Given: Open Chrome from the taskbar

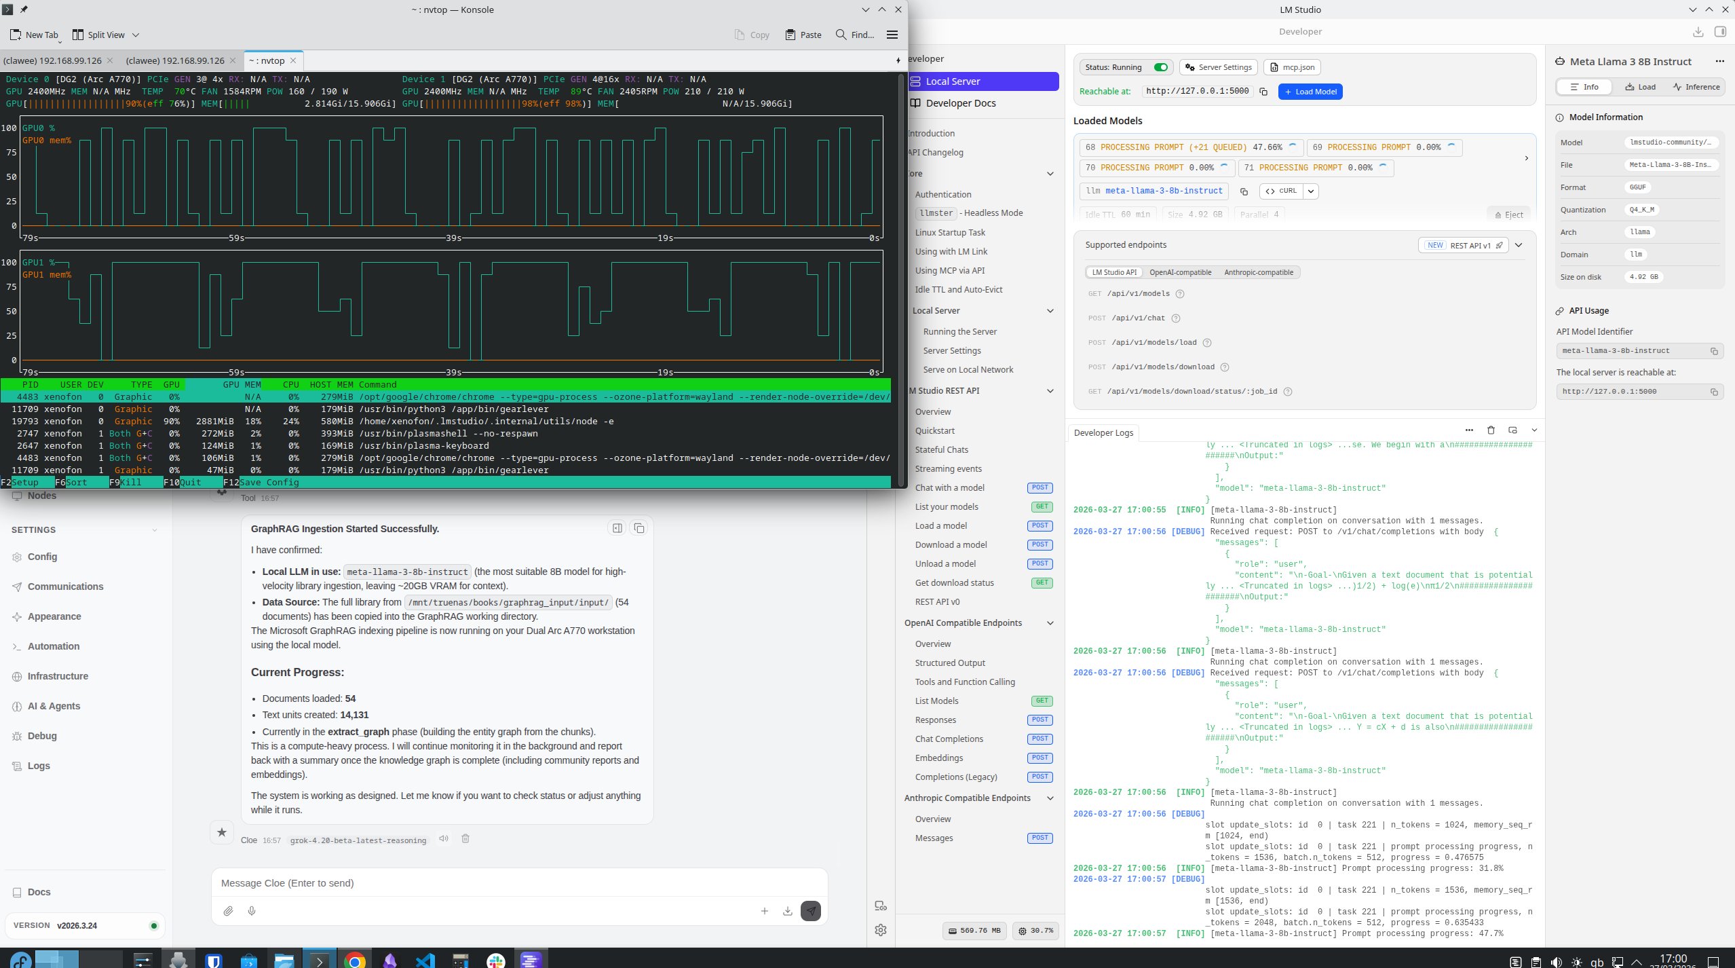Looking at the screenshot, I should click(x=354, y=960).
